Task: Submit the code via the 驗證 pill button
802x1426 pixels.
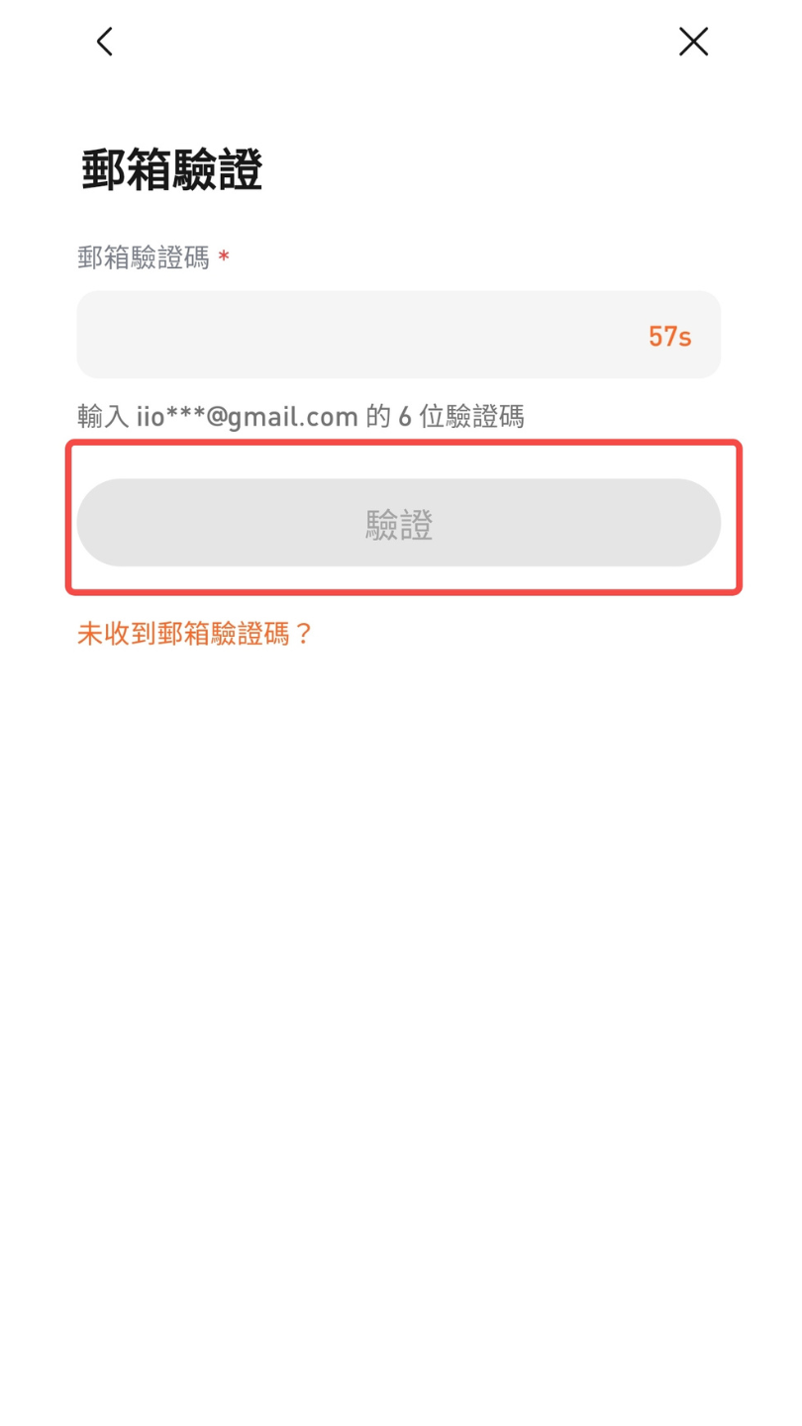Action: 399,523
